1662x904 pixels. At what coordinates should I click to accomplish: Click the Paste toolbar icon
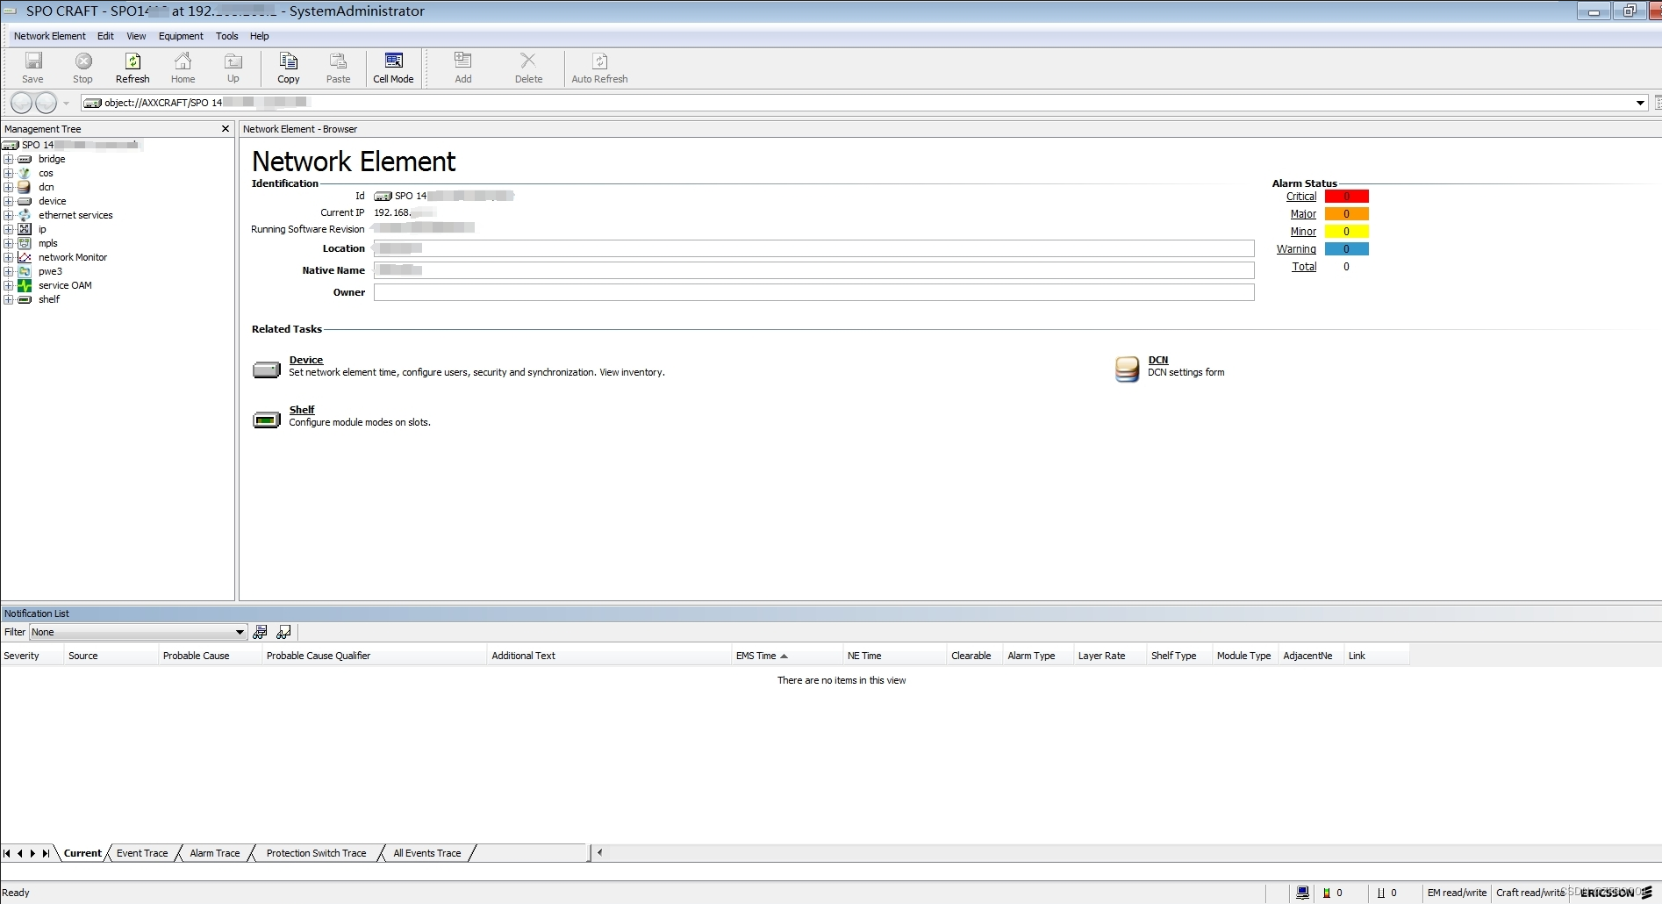coord(338,61)
